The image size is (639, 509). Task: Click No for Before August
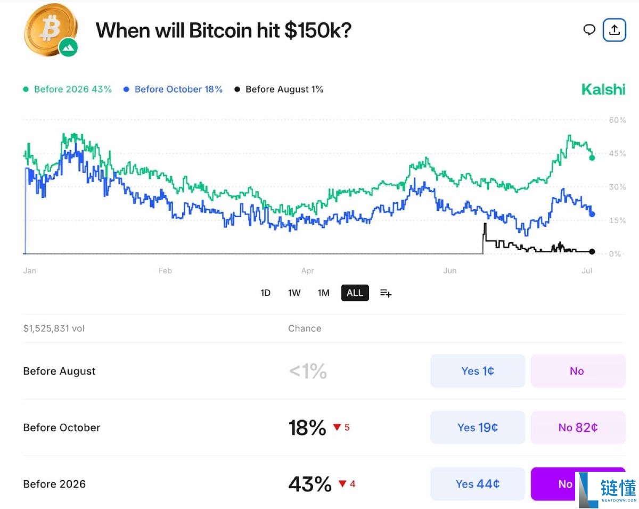click(x=577, y=371)
